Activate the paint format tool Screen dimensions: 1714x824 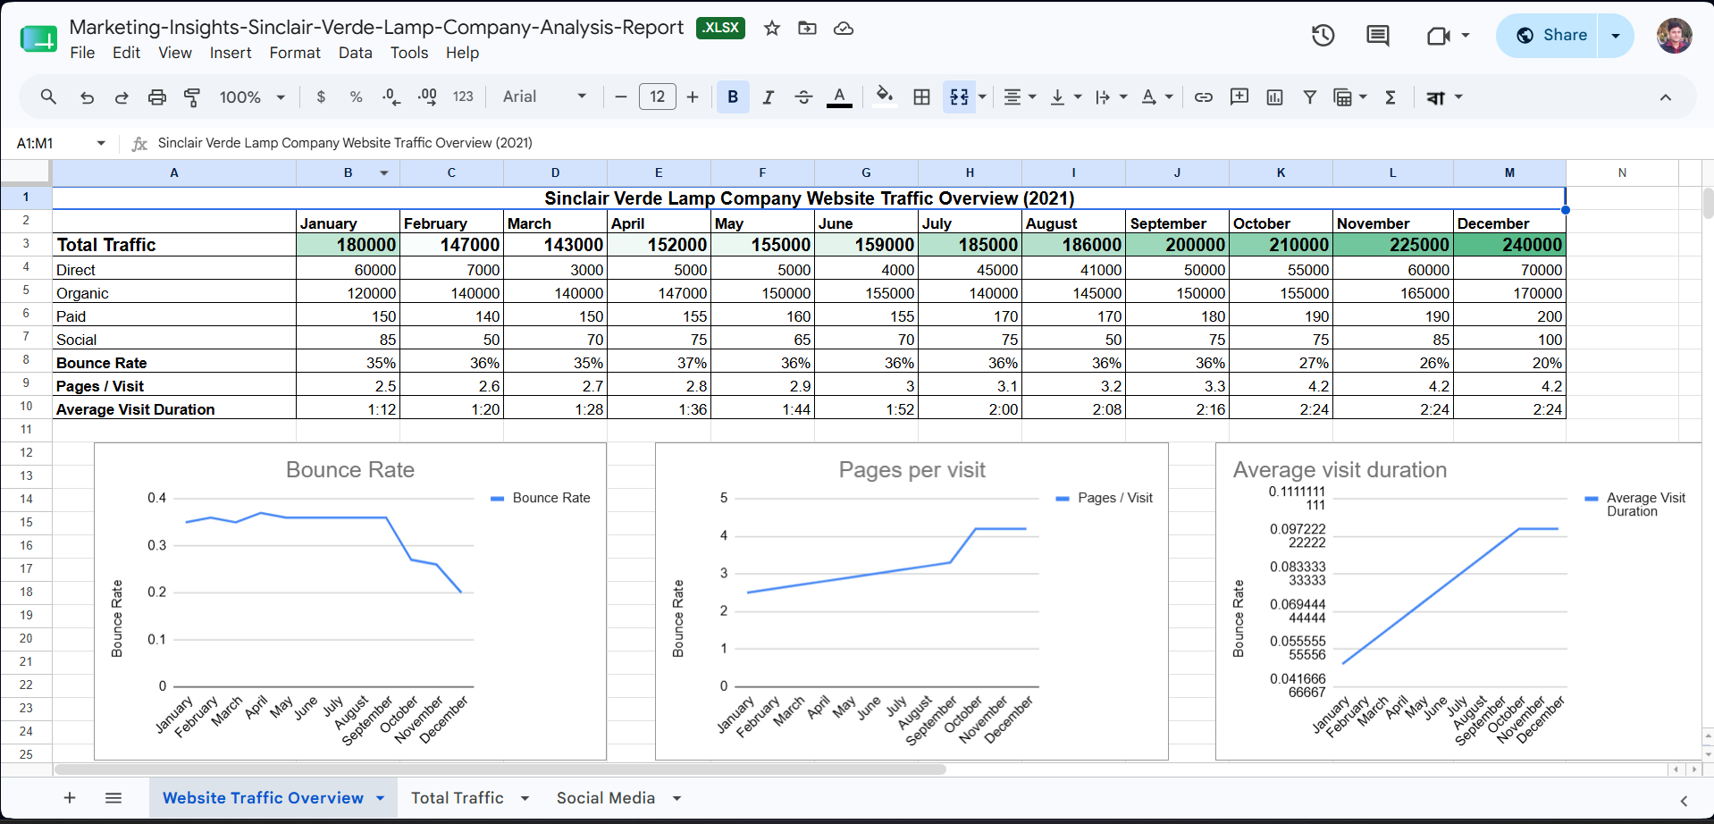coord(191,97)
